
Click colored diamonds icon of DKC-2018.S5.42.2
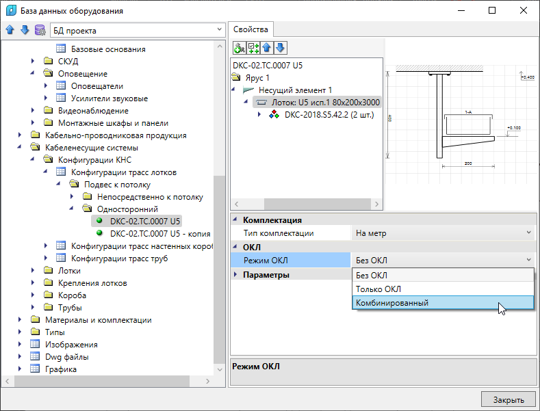(x=274, y=115)
